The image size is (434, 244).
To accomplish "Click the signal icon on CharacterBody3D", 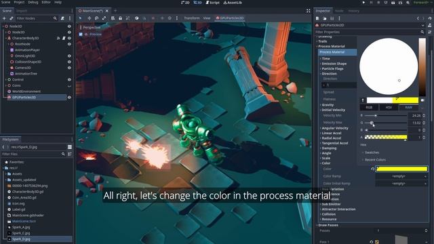I will (58, 38).
